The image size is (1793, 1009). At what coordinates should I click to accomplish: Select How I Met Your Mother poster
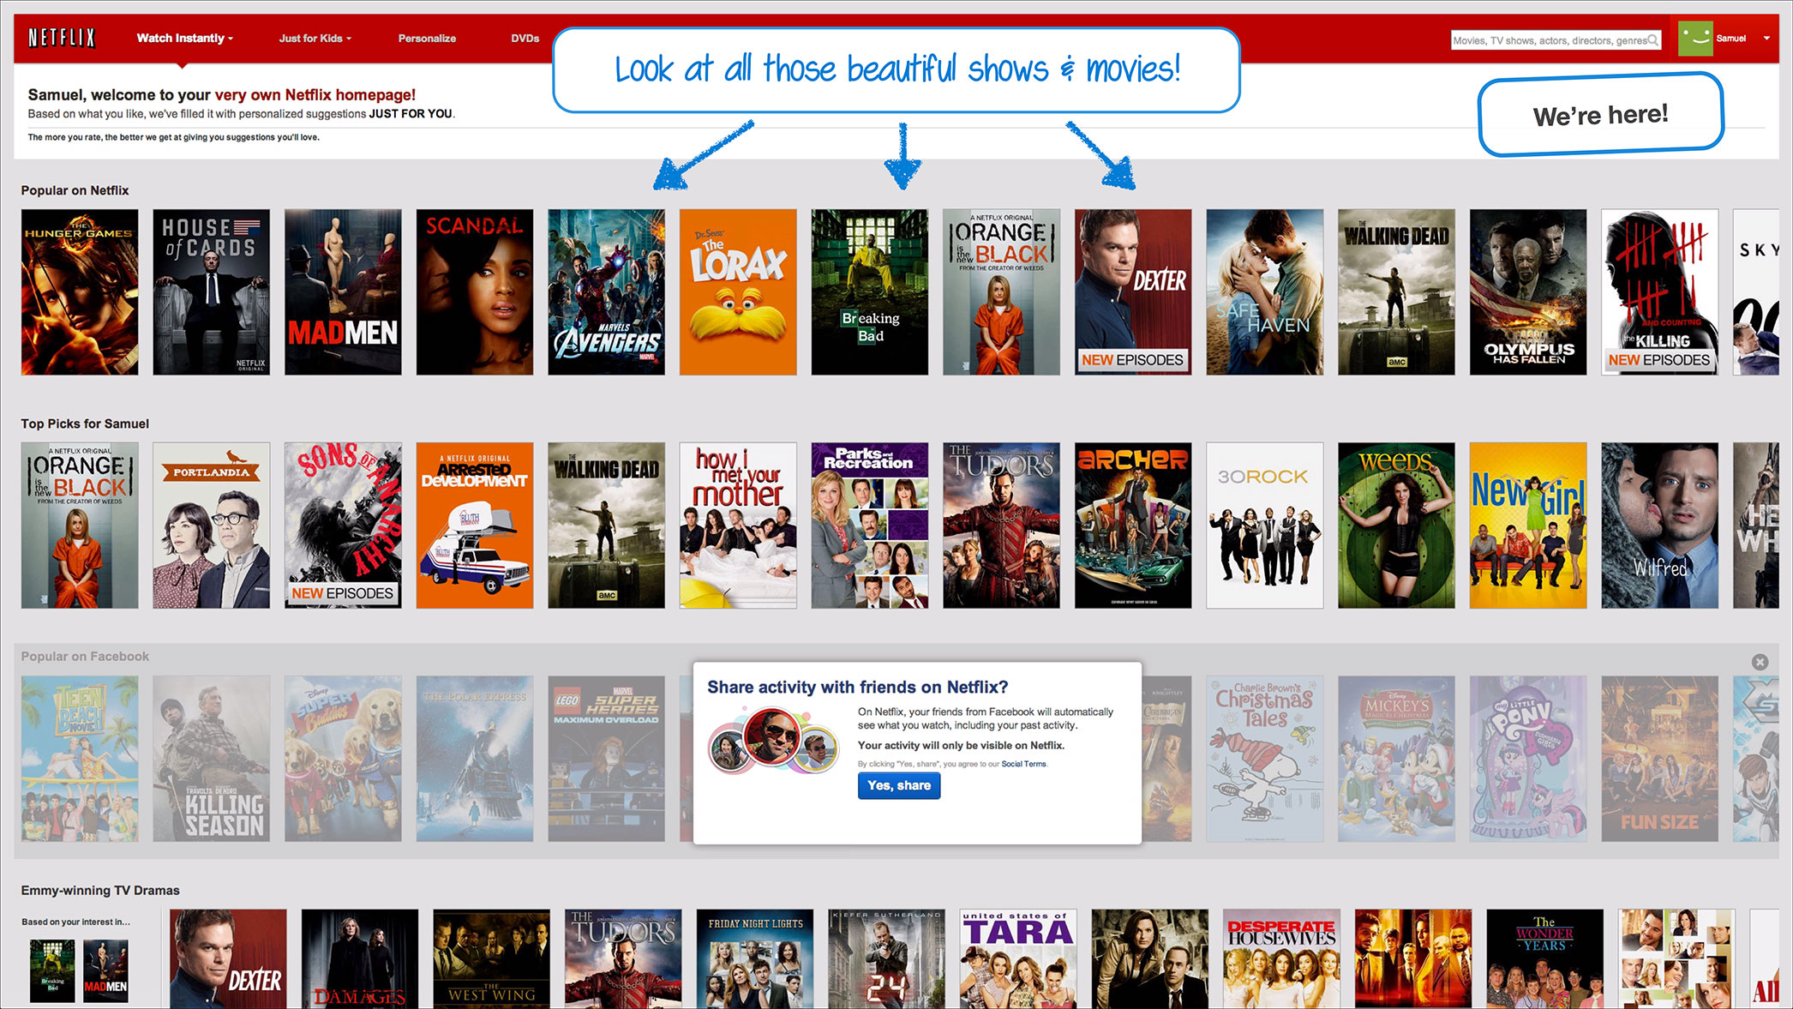(738, 526)
